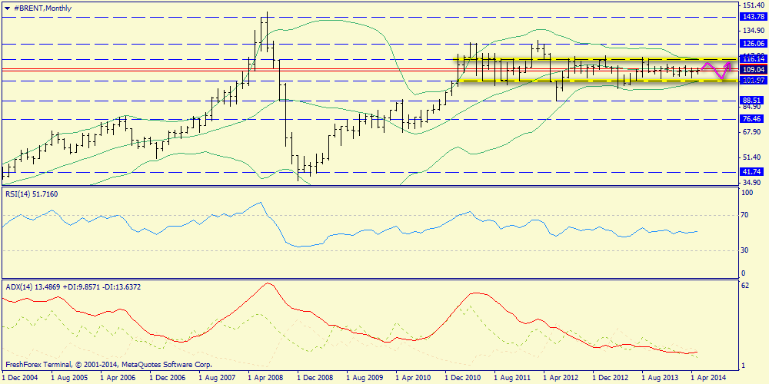Click the pink forecast arrow drawing
Image resolution: width=769 pixels, height=384 pixels.
pyautogui.click(x=718, y=71)
